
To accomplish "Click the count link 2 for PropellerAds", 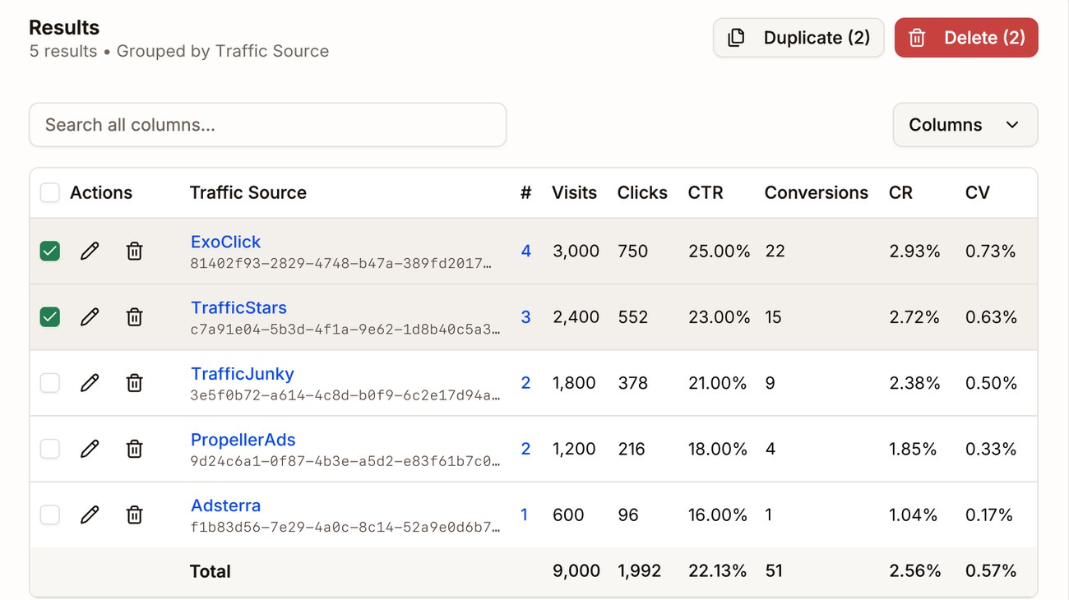I will (526, 449).
